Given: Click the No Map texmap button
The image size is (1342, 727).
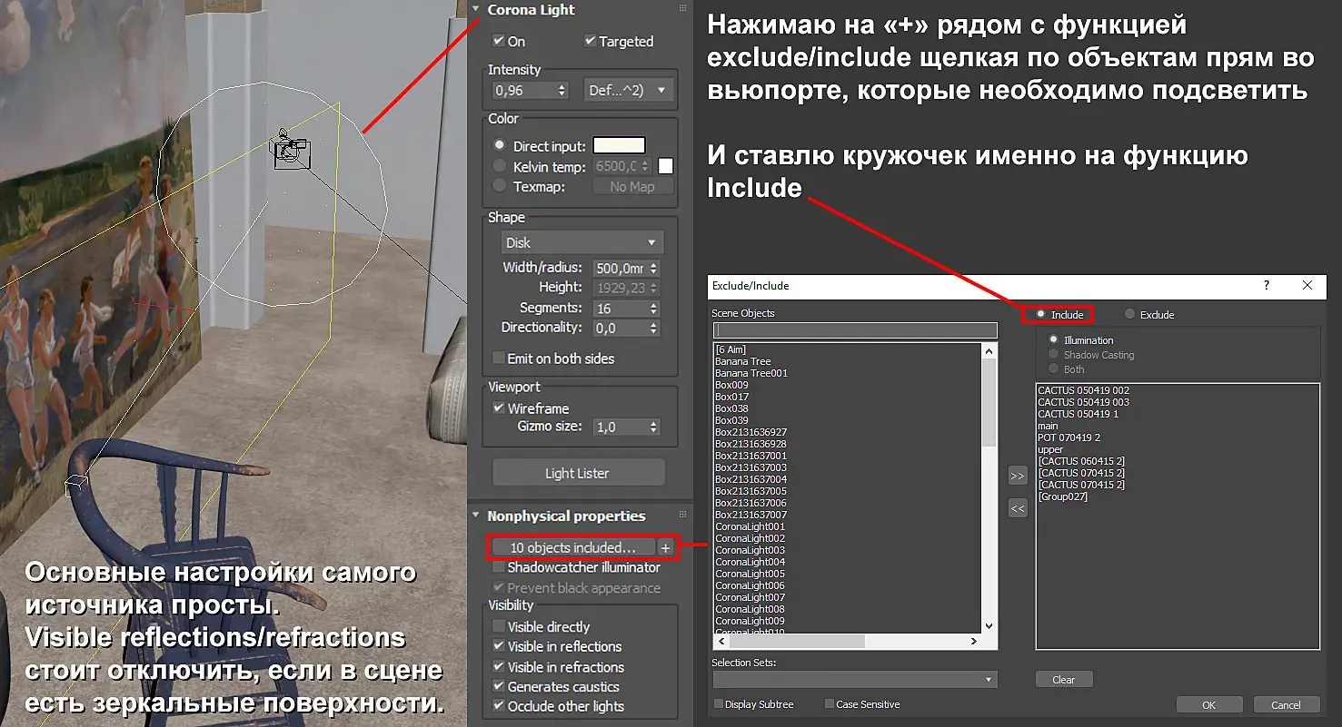Looking at the screenshot, I should click(632, 186).
